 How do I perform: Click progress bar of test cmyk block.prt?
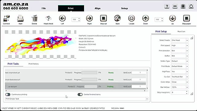coord(89,73)
